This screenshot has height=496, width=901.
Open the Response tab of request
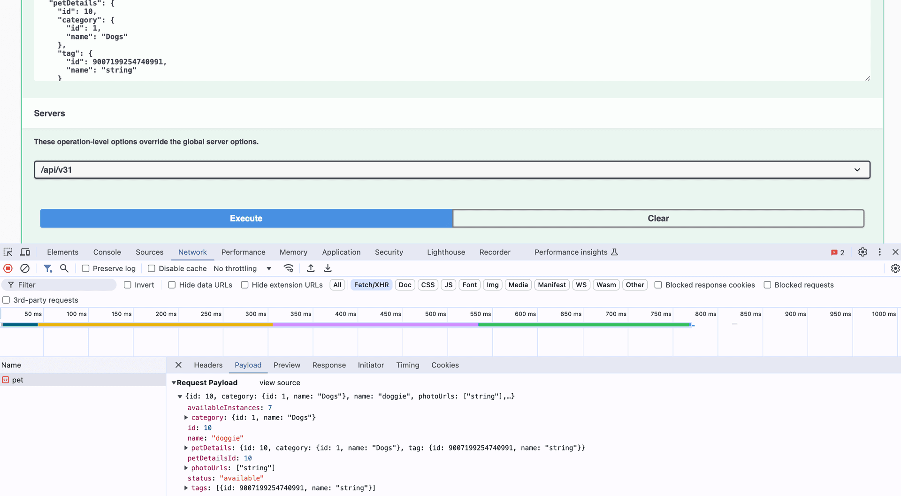pos(329,365)
